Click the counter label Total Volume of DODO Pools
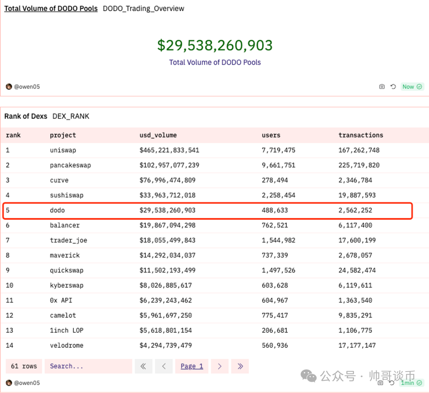 pos(215,62)
